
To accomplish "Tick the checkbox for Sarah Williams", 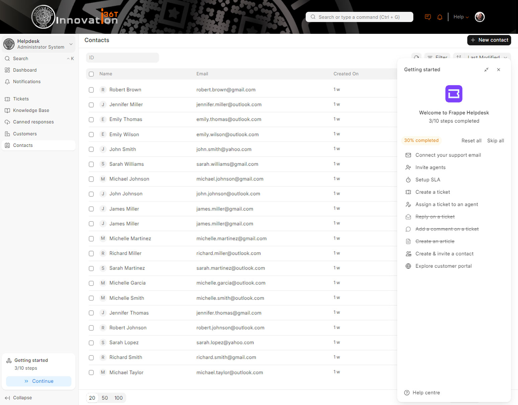I will 91,164.
